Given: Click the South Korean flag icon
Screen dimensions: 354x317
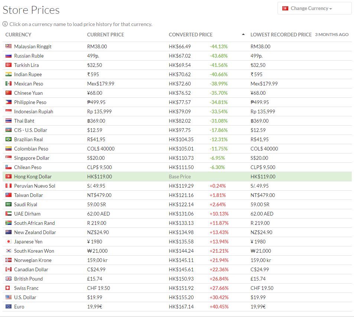Looking at the screenshot, I should coord(9,251).
